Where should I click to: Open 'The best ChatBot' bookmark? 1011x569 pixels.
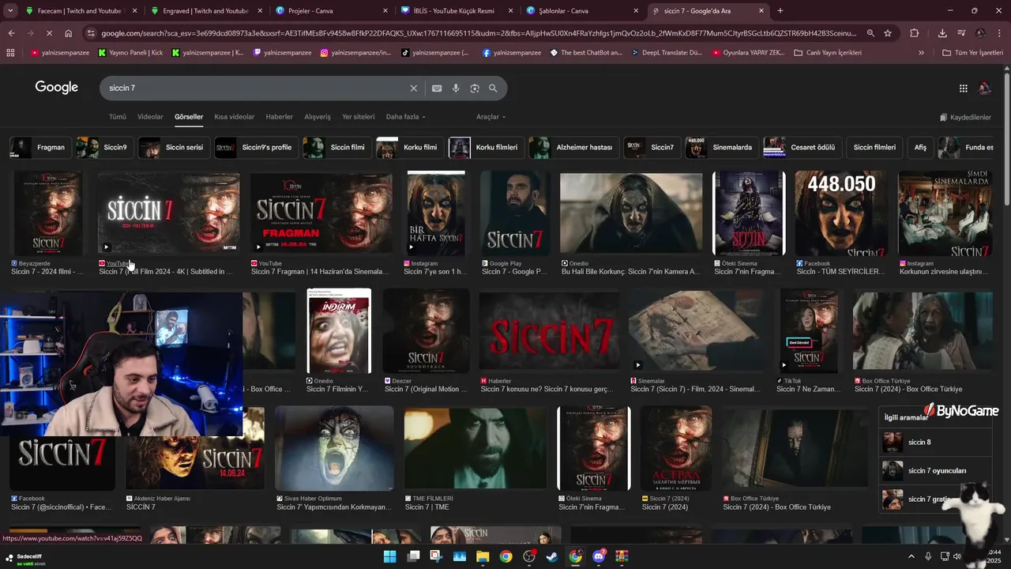coord(586,53)
